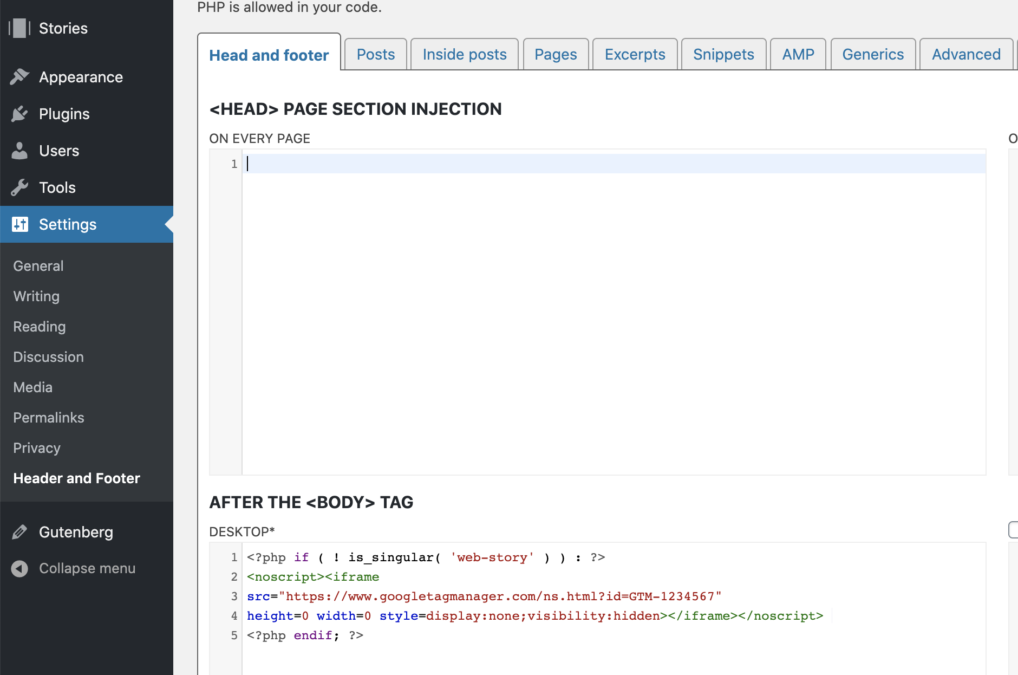The width and height of the screenshot is (1018, 675).
Task: Open Users via the person icon
Action: tap(19, 150)
